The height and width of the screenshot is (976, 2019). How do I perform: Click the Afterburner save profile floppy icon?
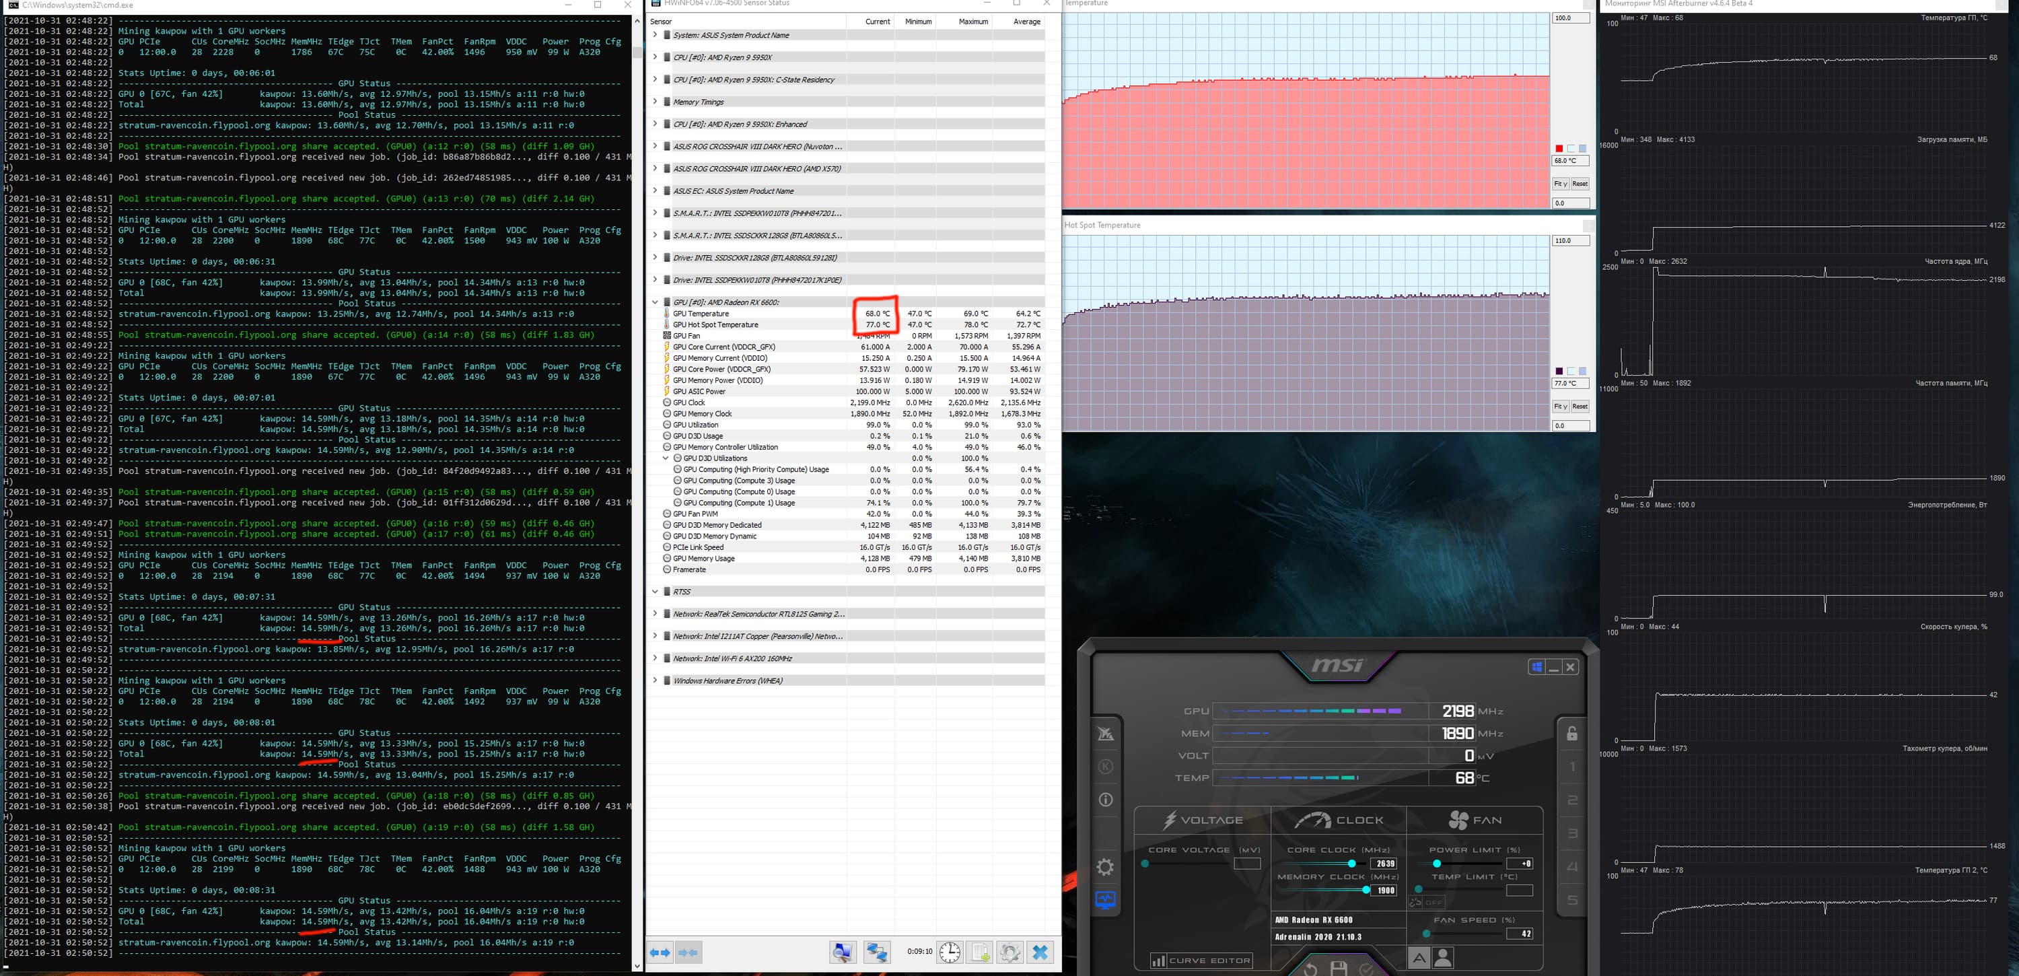(x=1339, y=968)
